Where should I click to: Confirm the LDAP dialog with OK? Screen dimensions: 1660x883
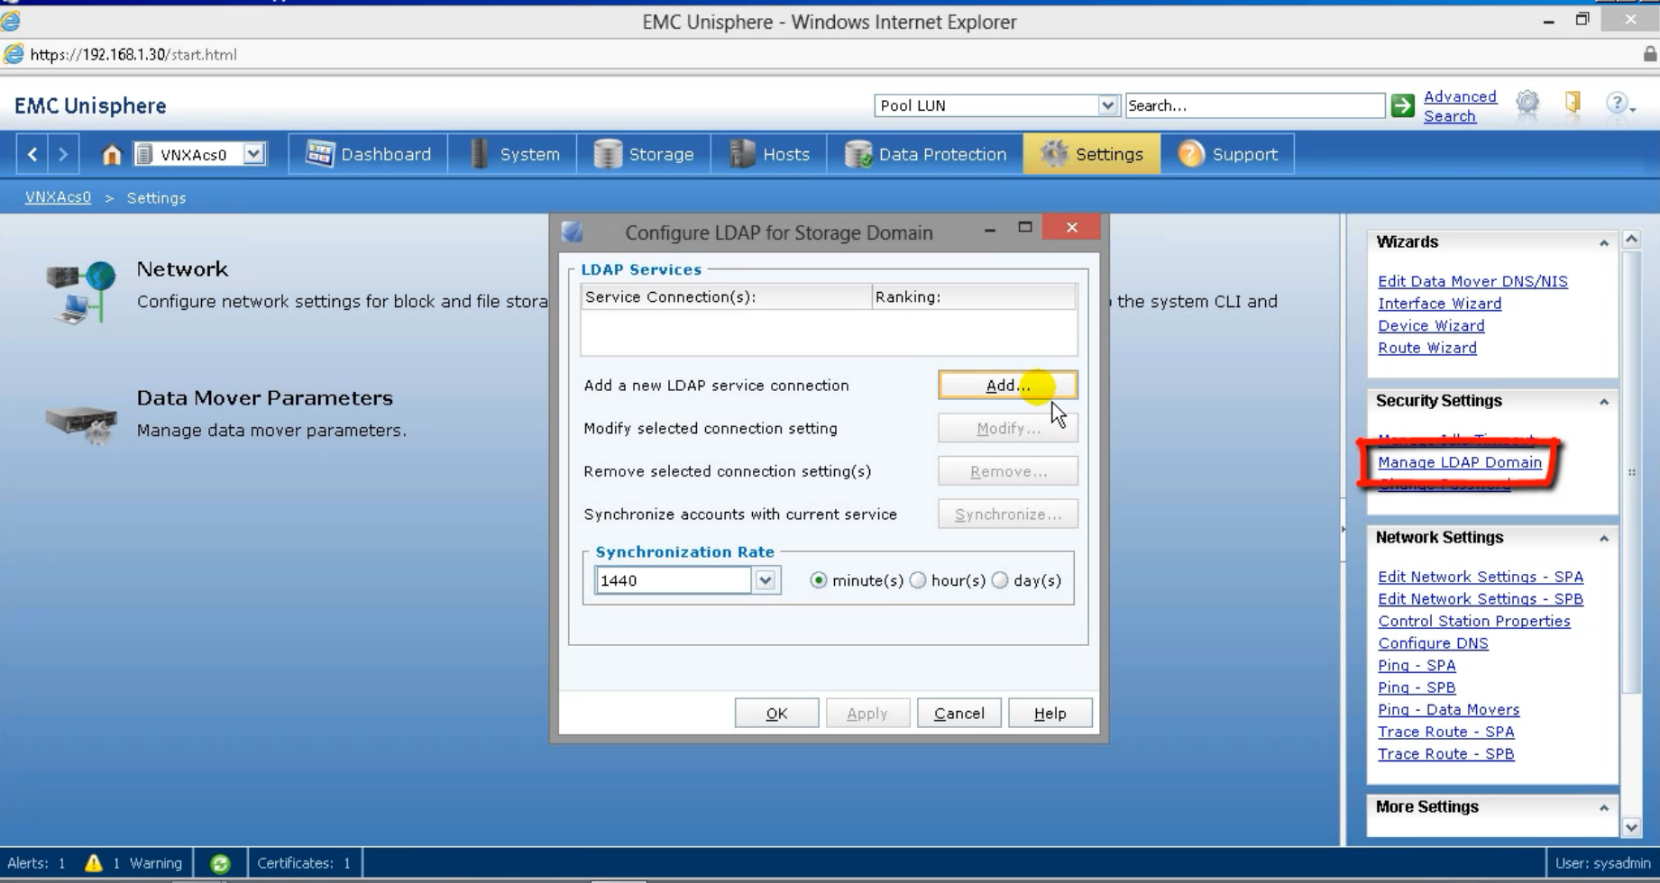point(776,714)
